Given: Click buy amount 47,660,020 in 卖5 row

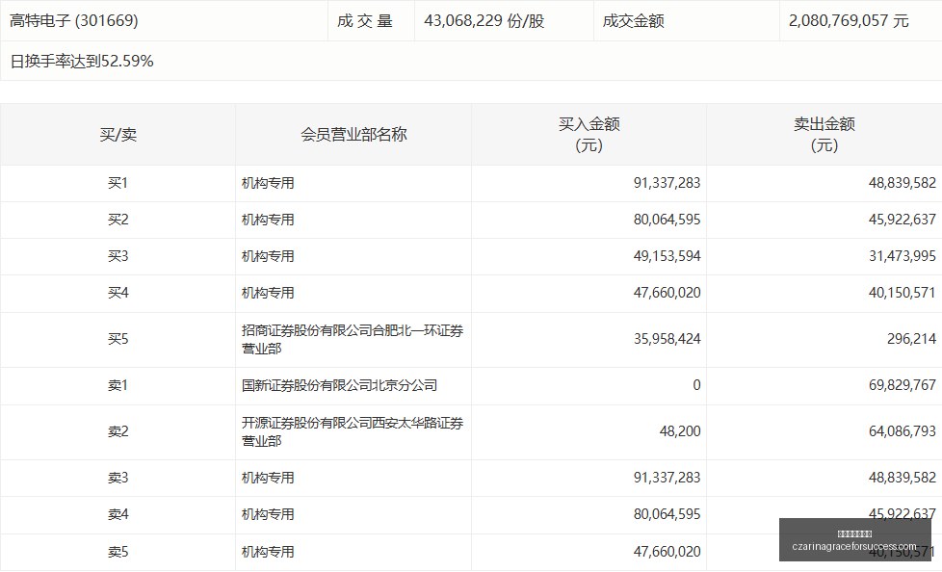Looking at the screenshot, I should pos(667,552).
